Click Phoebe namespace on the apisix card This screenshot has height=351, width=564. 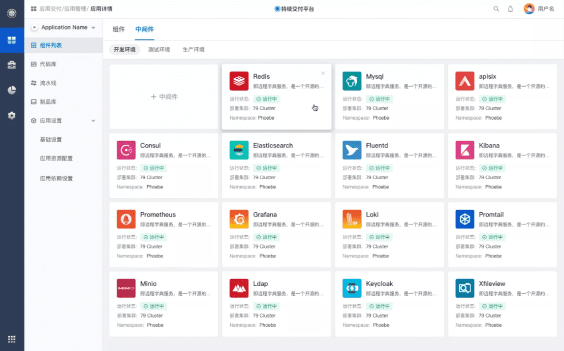pyautogui.click(x=494, y=118)
